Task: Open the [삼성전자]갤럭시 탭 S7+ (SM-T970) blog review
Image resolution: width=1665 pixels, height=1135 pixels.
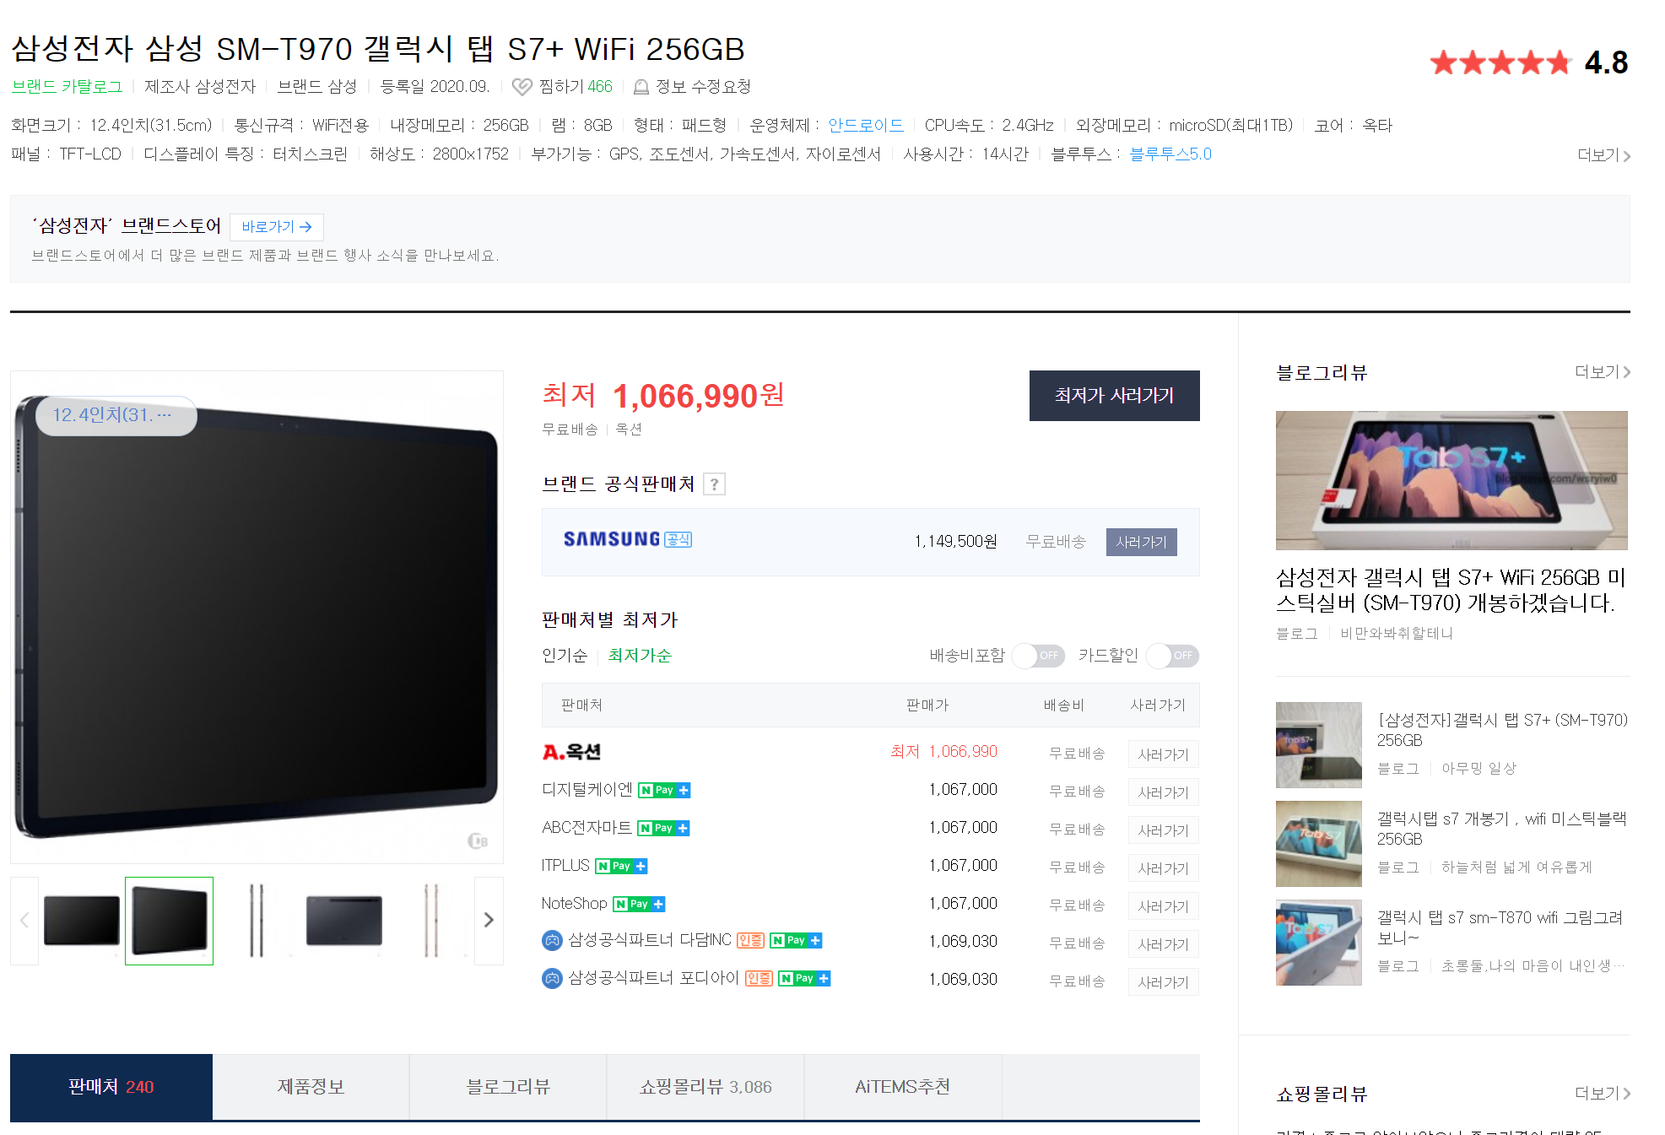Action: tap(1502, 730)
